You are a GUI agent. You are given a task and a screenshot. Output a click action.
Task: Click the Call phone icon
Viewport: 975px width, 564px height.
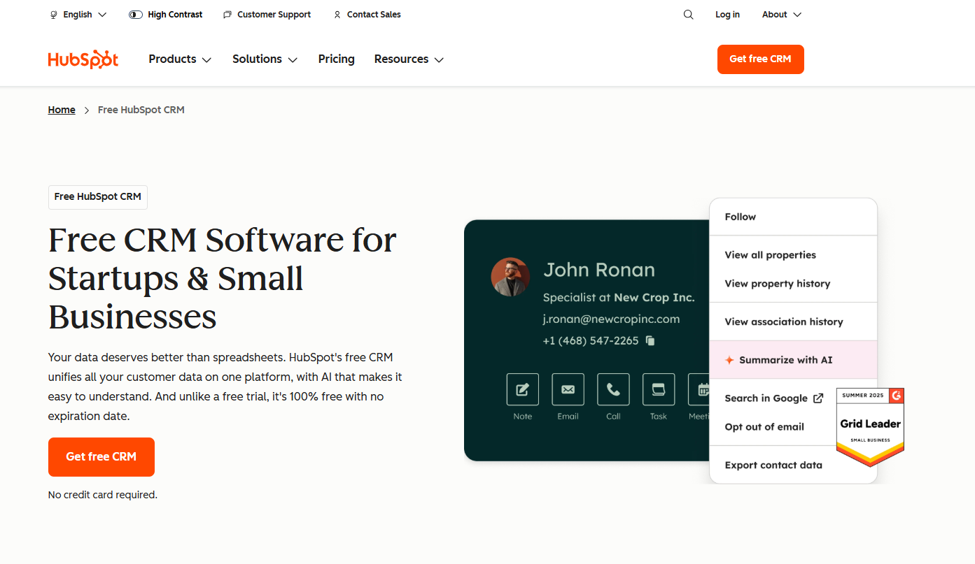coord(613,389)
